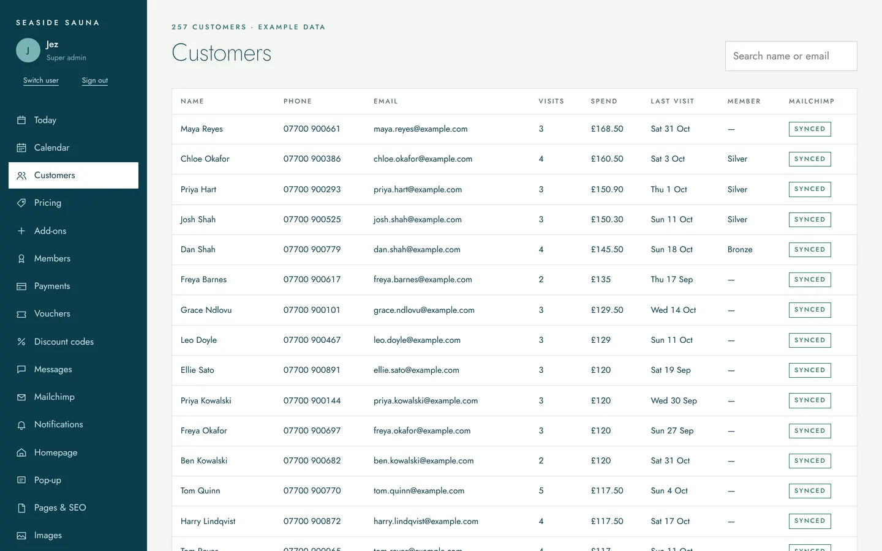
Task: Click the £129.50 spend for Grace Ndlovu
Action: (607, 310)
